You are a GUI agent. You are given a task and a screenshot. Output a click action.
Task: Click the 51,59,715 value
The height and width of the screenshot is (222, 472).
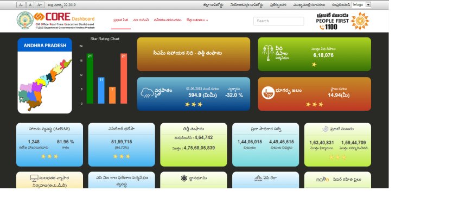pos(122,142)
